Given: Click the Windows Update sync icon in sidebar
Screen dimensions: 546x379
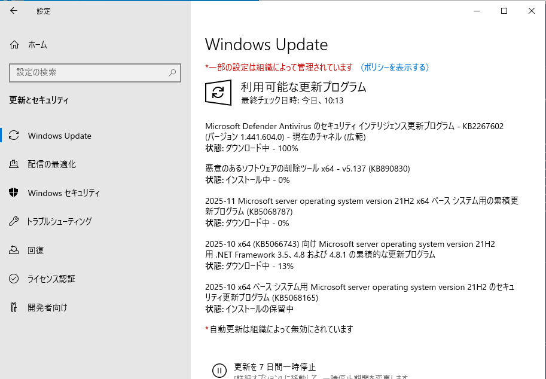Looking at the screenshot, I should [14, 136].
